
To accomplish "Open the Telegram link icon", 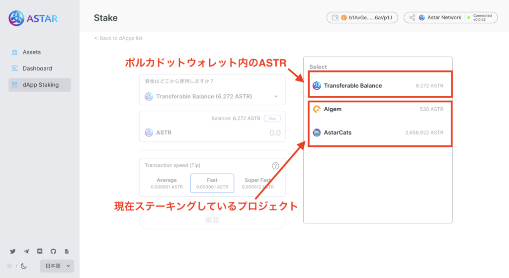I will [x=26, y=251].
